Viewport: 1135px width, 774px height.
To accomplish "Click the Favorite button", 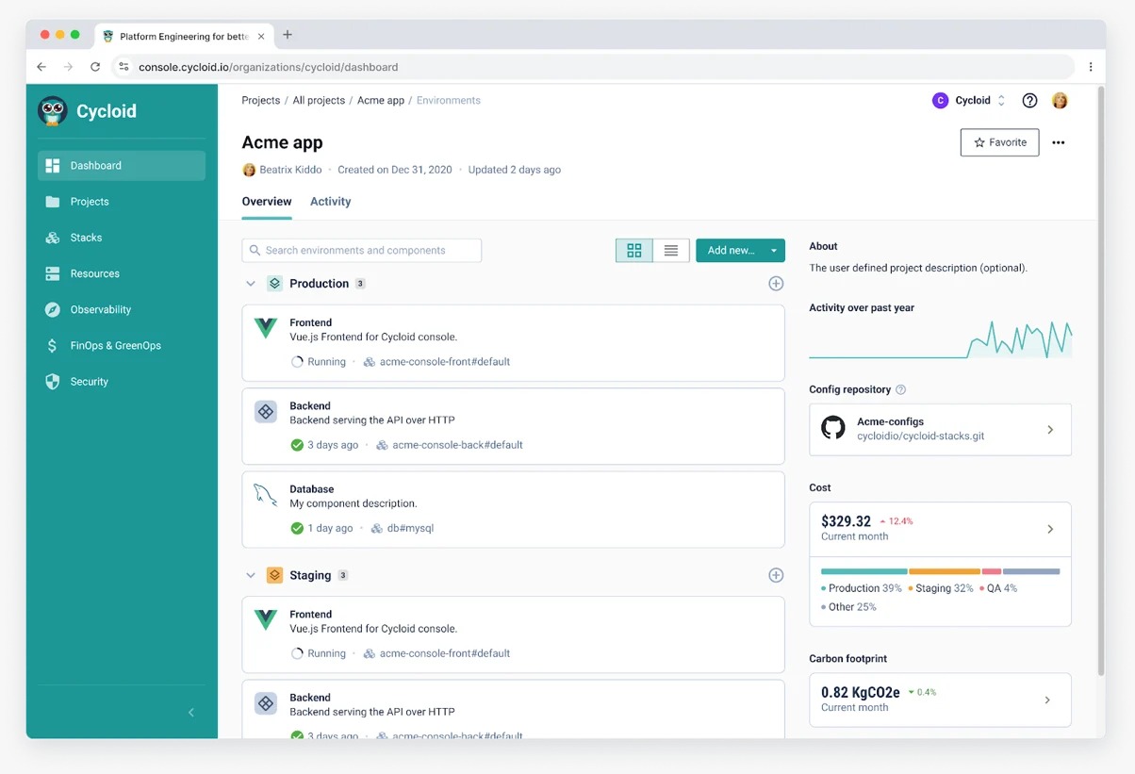I will point(999,142).
